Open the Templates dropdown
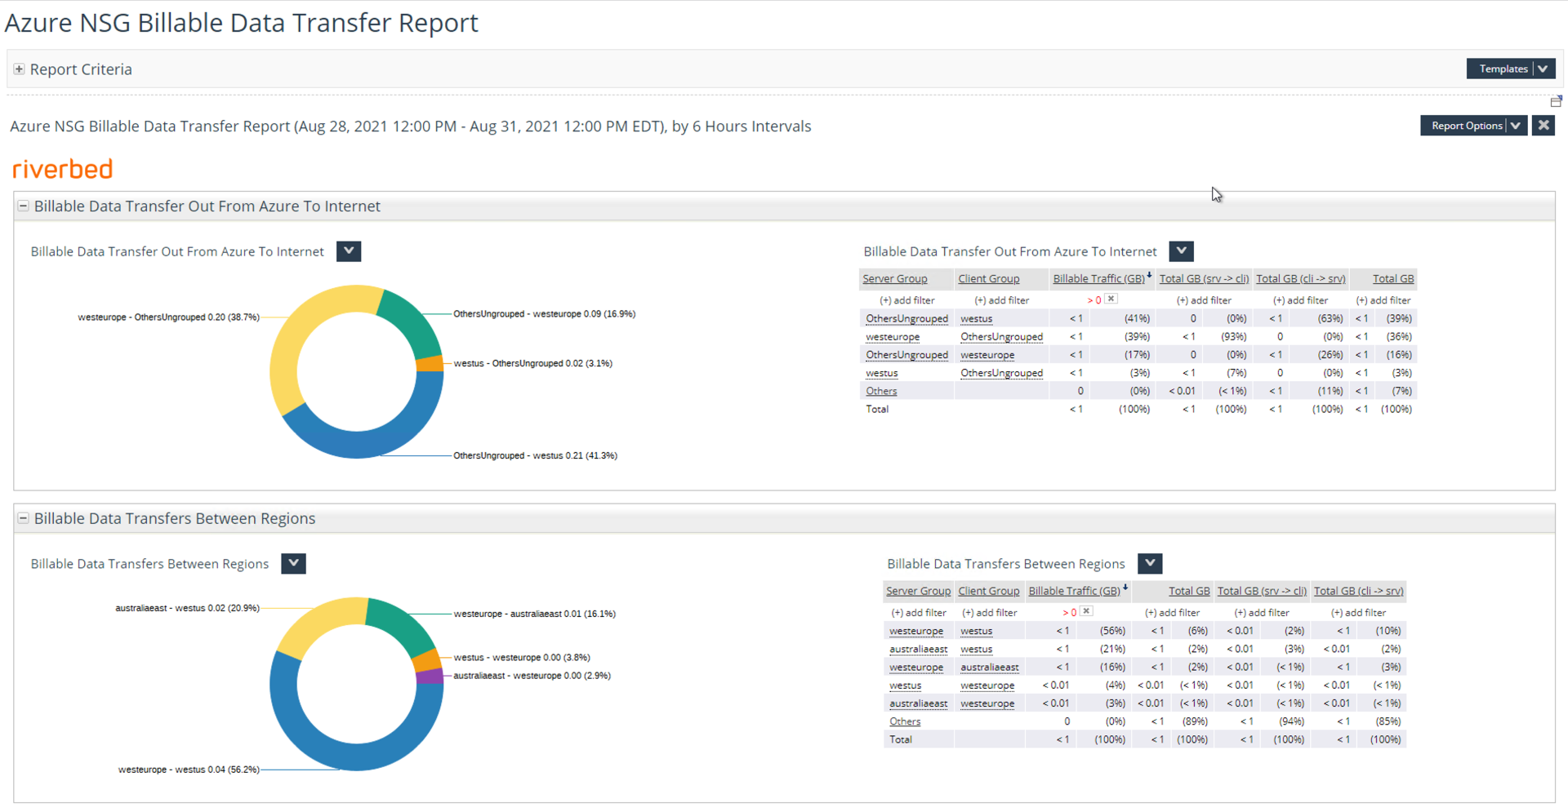Viewport: 1568px width, 812px height. coord(1510,69)
